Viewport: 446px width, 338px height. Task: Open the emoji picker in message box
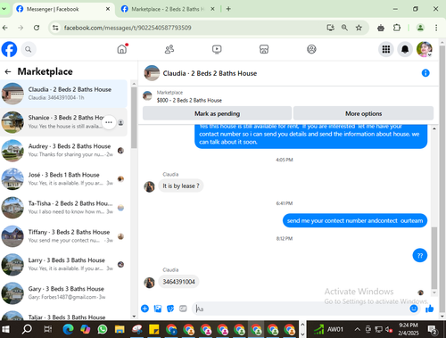pyautogui.click(x=414, y=309)
